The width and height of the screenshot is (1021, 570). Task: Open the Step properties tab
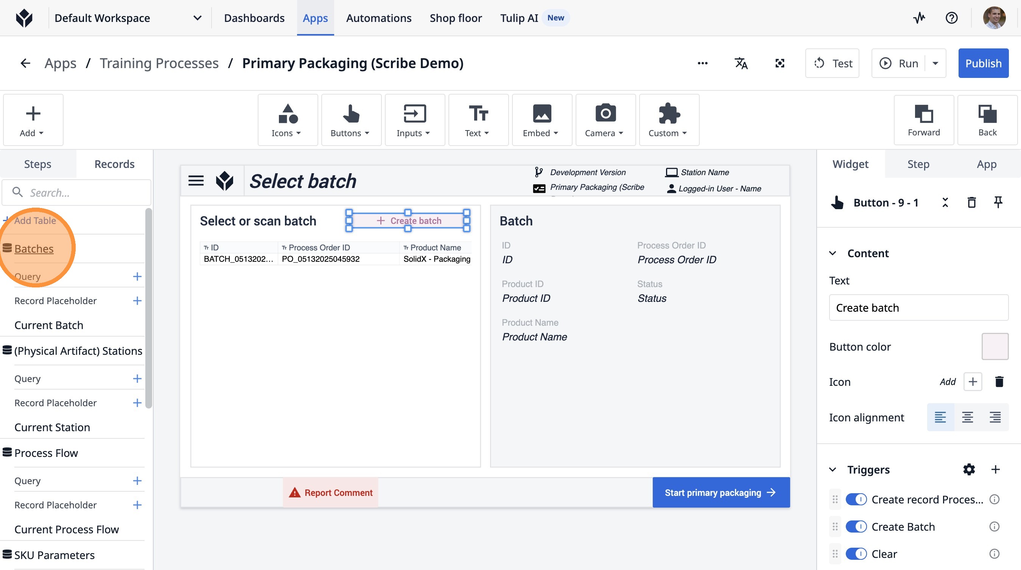pyautogui.click(x=918, y=164)
